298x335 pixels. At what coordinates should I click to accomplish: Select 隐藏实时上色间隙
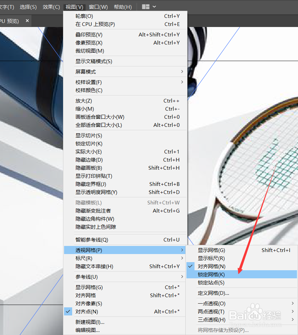[125, 227]
